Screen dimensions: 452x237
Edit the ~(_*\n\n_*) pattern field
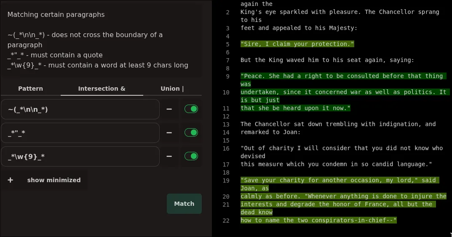80,110
